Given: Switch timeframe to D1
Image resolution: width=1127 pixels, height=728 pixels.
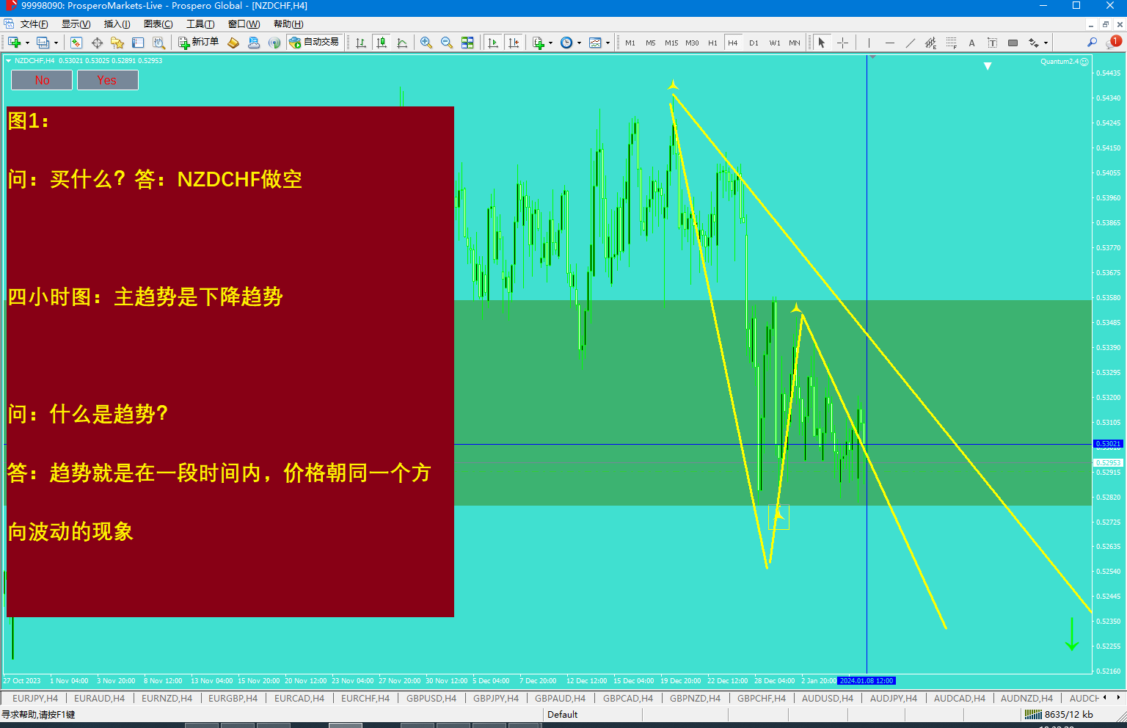Looking at the screenshot, I should [754, 43].
